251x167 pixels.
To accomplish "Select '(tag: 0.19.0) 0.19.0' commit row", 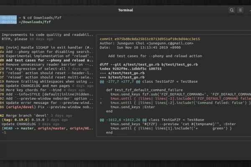I will pos(35,120).
